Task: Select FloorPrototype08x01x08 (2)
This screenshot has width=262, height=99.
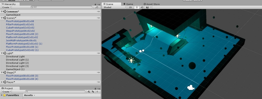Action: [22, 34]
